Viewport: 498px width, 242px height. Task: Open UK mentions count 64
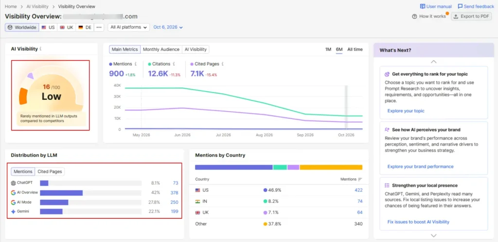pos(360,212)
